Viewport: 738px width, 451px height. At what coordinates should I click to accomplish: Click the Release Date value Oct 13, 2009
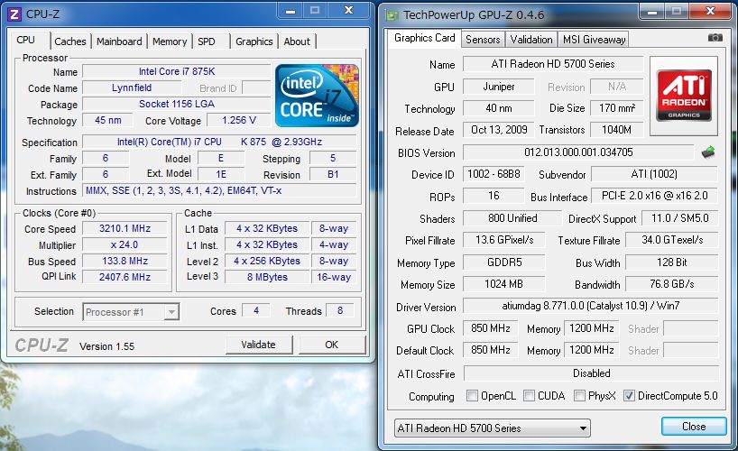coord(498,130)
